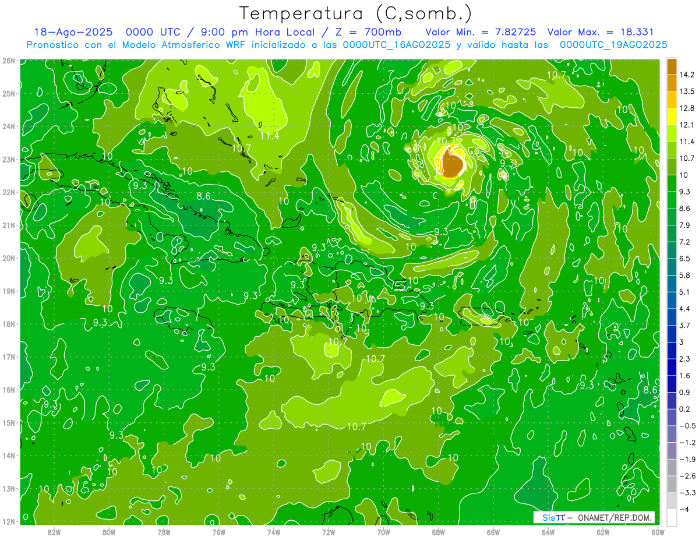Click the '0.9' value in the color legend

pyautogui.click(x=686, y=392)
